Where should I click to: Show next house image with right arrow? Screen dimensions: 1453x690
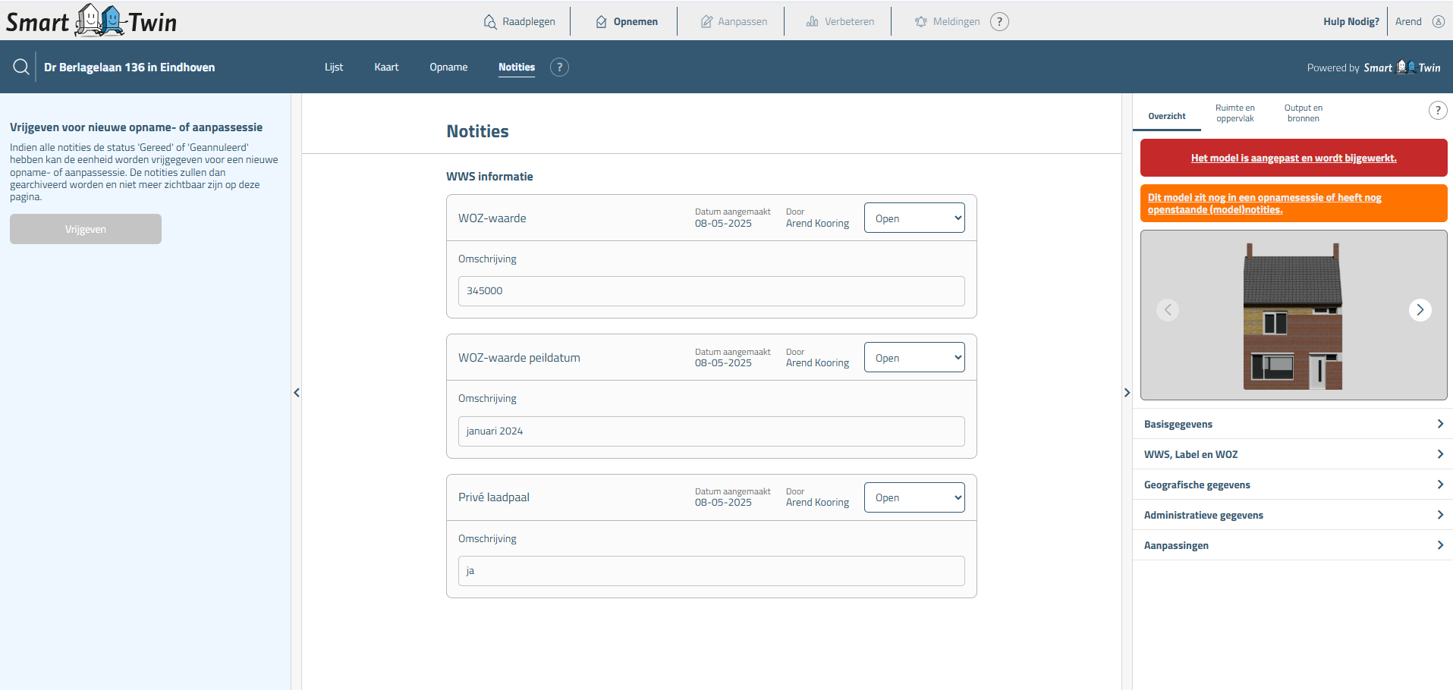point(1420,310)
